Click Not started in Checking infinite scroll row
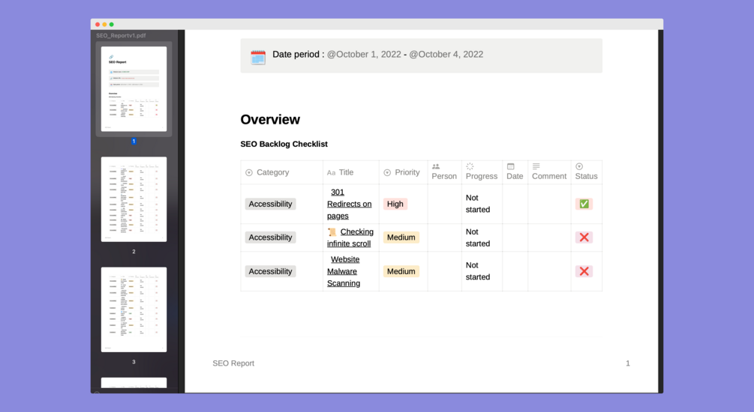The image size is (754, 412). pyautogui.click(x=478, y=237)
